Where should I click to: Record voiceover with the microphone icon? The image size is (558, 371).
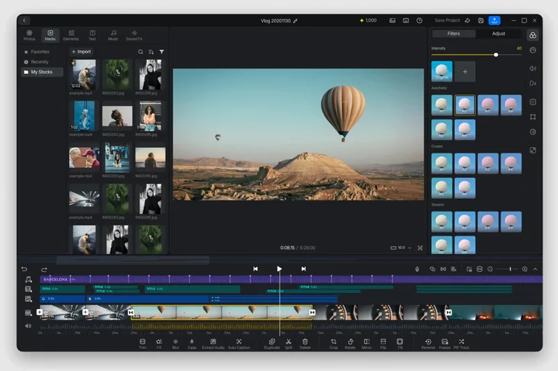click(x=417, y=269)
